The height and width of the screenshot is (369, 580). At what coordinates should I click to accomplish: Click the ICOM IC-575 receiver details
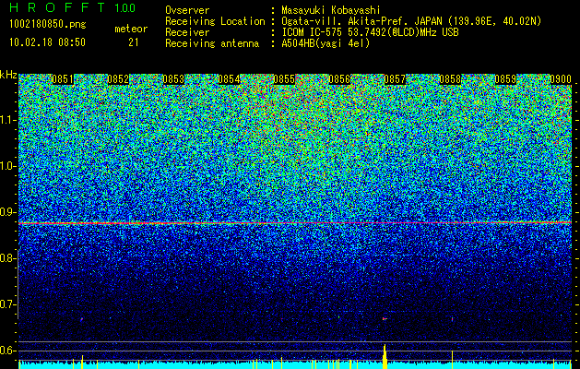370,32
